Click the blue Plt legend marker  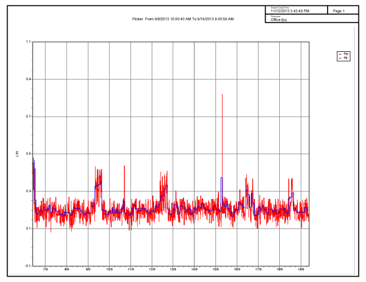[339, 58]
